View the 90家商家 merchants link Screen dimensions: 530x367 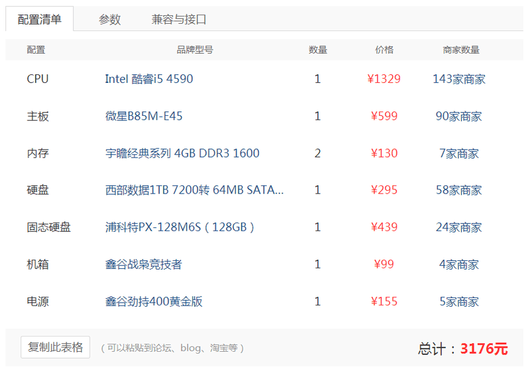tap(458, 116)
